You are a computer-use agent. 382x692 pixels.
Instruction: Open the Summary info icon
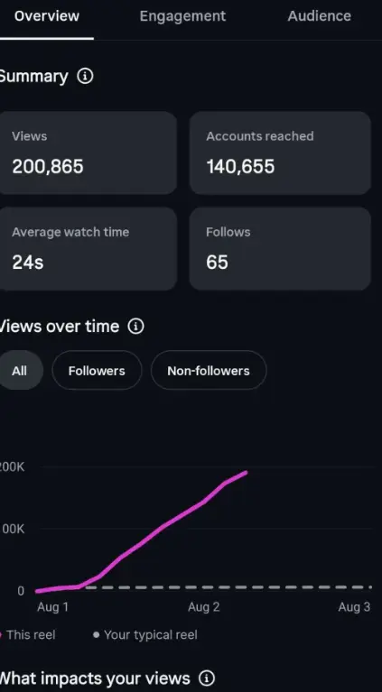[x=85, y=77]
